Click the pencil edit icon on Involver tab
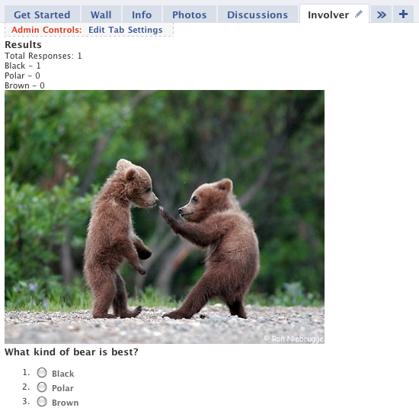419x411 pixels. click(x=359, y=14)
